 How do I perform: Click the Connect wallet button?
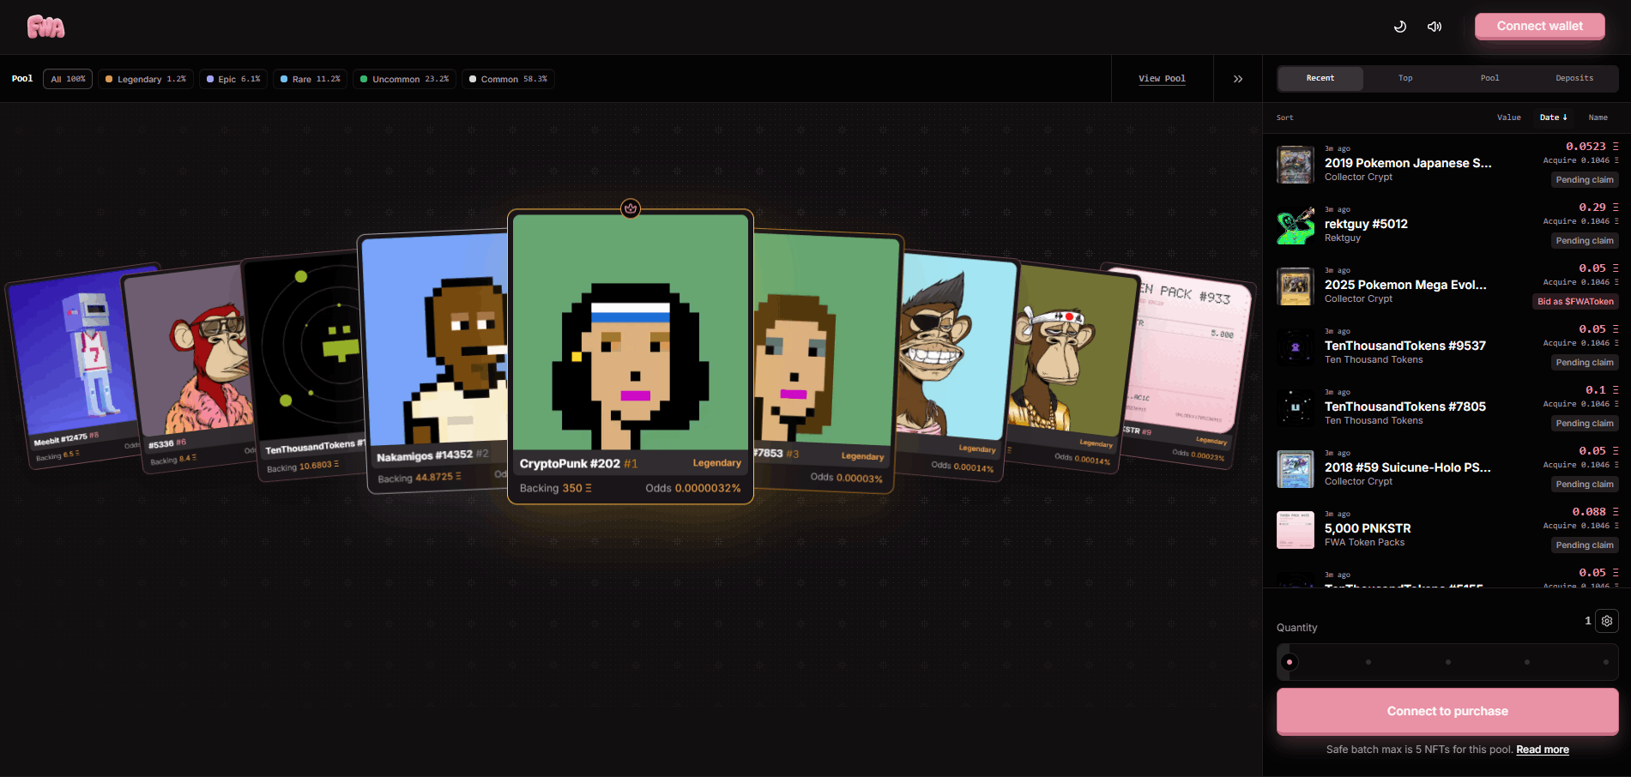click(x=1540, y=26)
